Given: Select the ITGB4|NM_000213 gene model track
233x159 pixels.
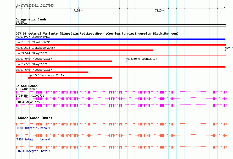Looking at the screenshot, I should pyautogui.click(x=121, y=92).
